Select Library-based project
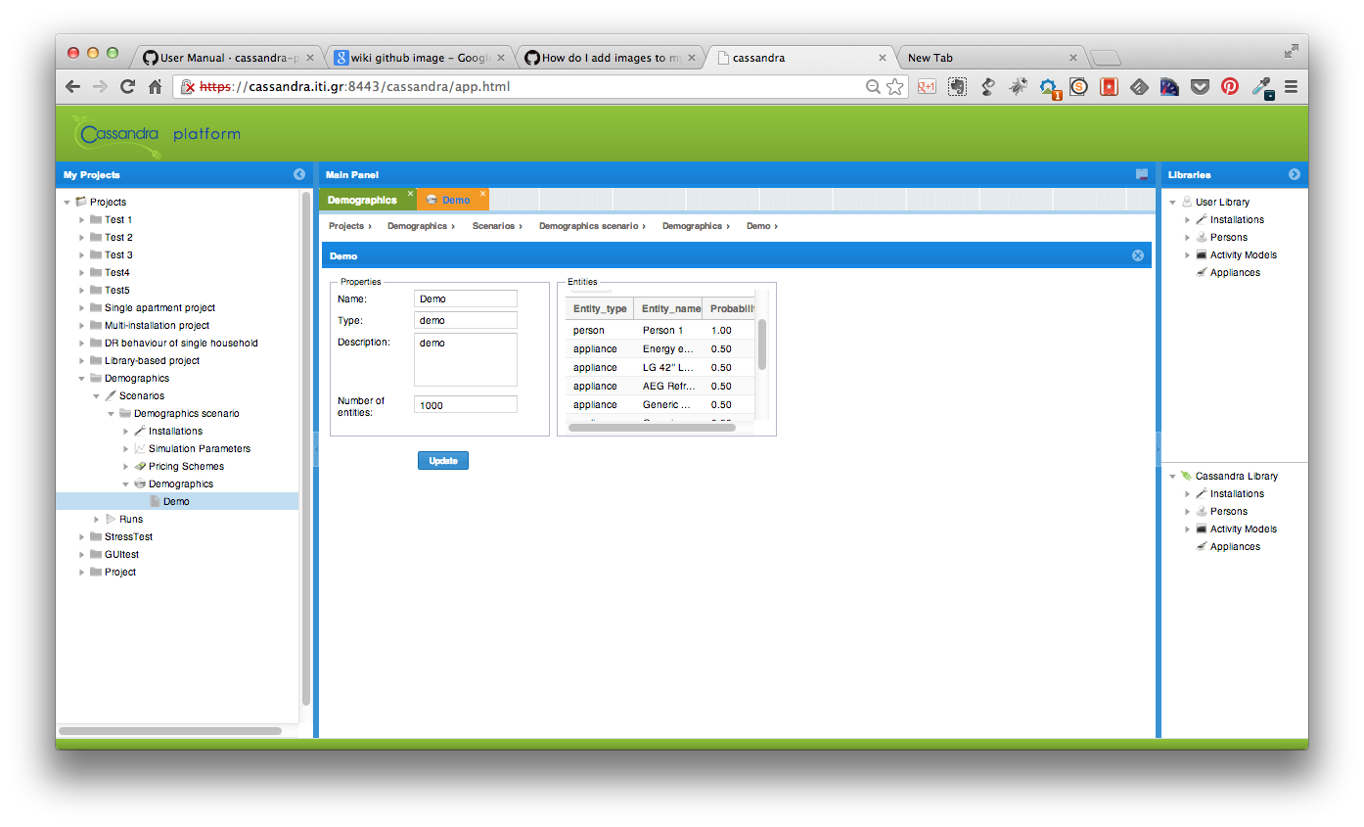 (152, 360)
